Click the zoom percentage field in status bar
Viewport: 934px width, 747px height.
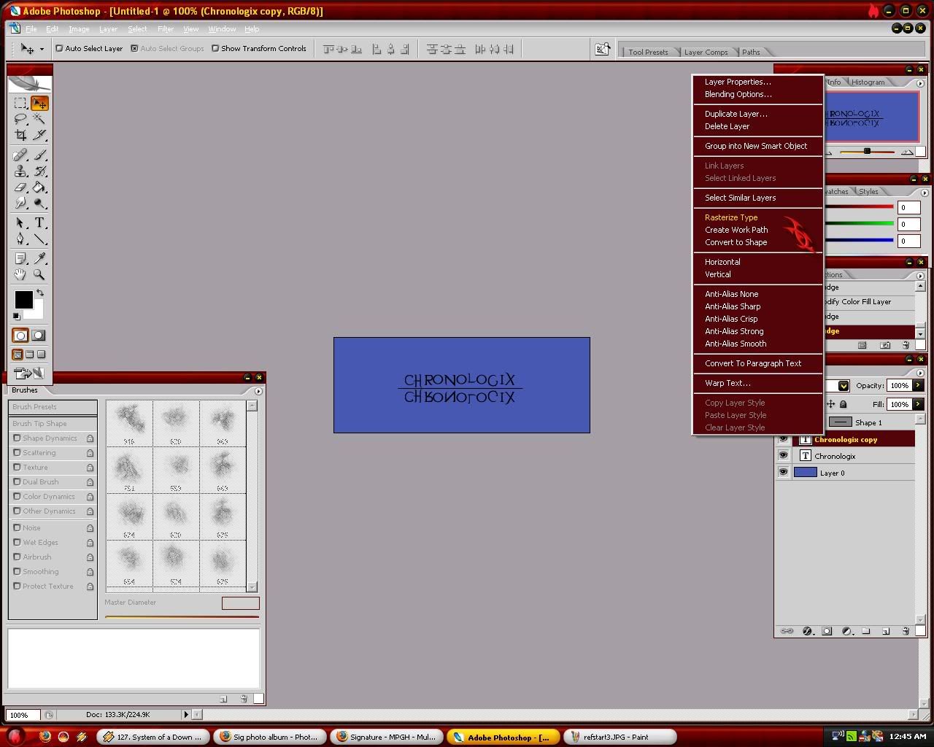point(23,715)
